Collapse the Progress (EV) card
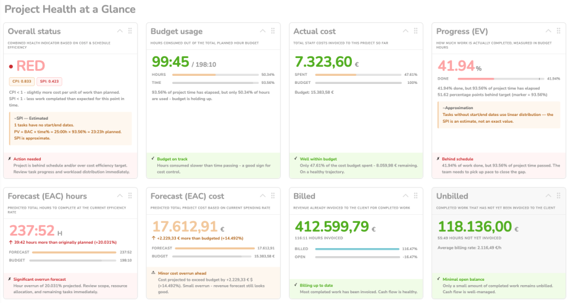 (548, 31)
